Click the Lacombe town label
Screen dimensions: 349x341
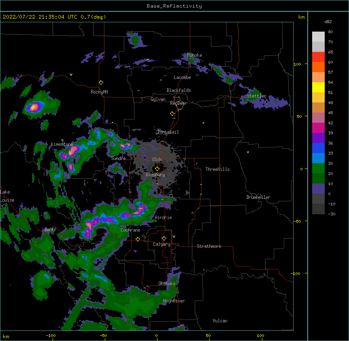(182, 77)
